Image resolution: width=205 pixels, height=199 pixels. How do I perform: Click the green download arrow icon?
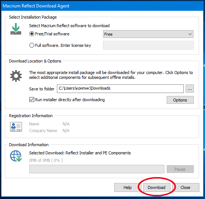tap(16, 29)
